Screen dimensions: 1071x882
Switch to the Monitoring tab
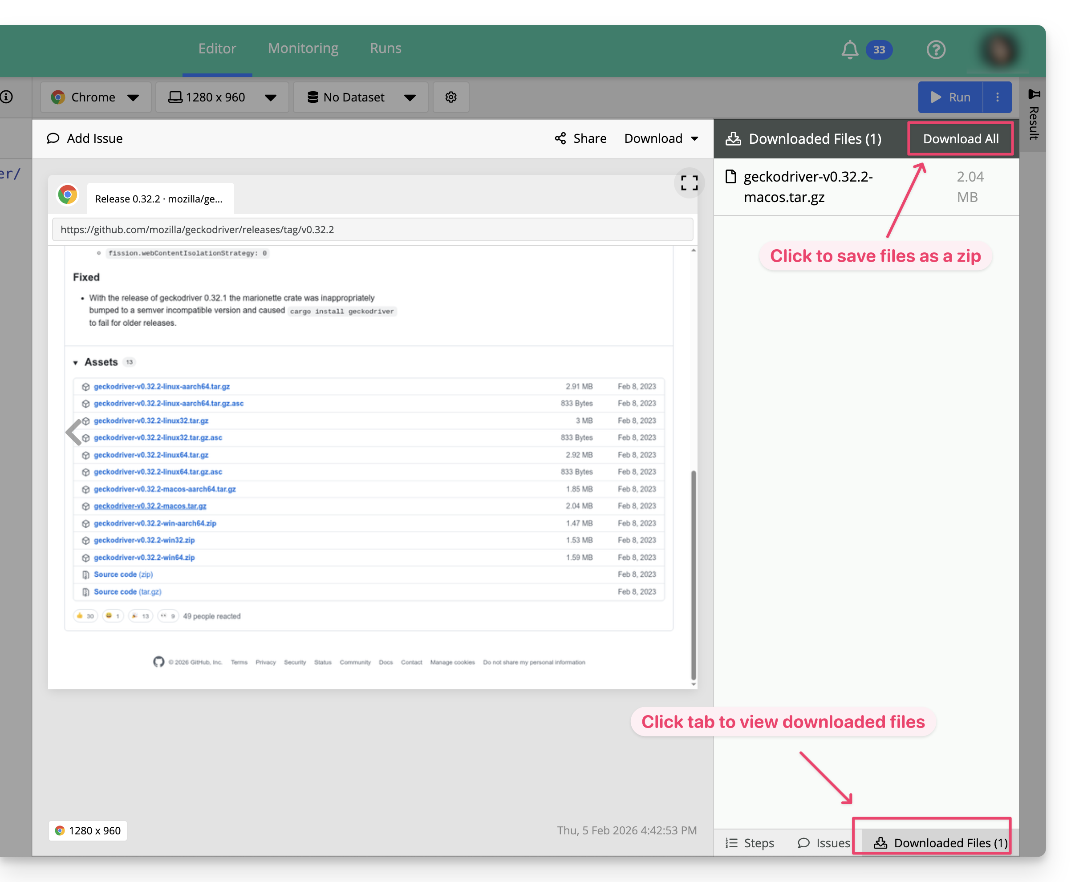[x=303, y=48]
